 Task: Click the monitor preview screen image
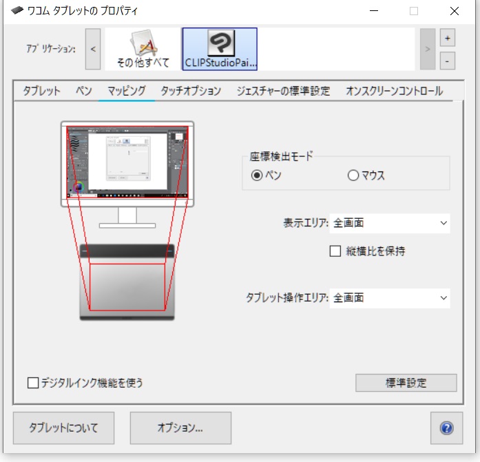point(127,162)
